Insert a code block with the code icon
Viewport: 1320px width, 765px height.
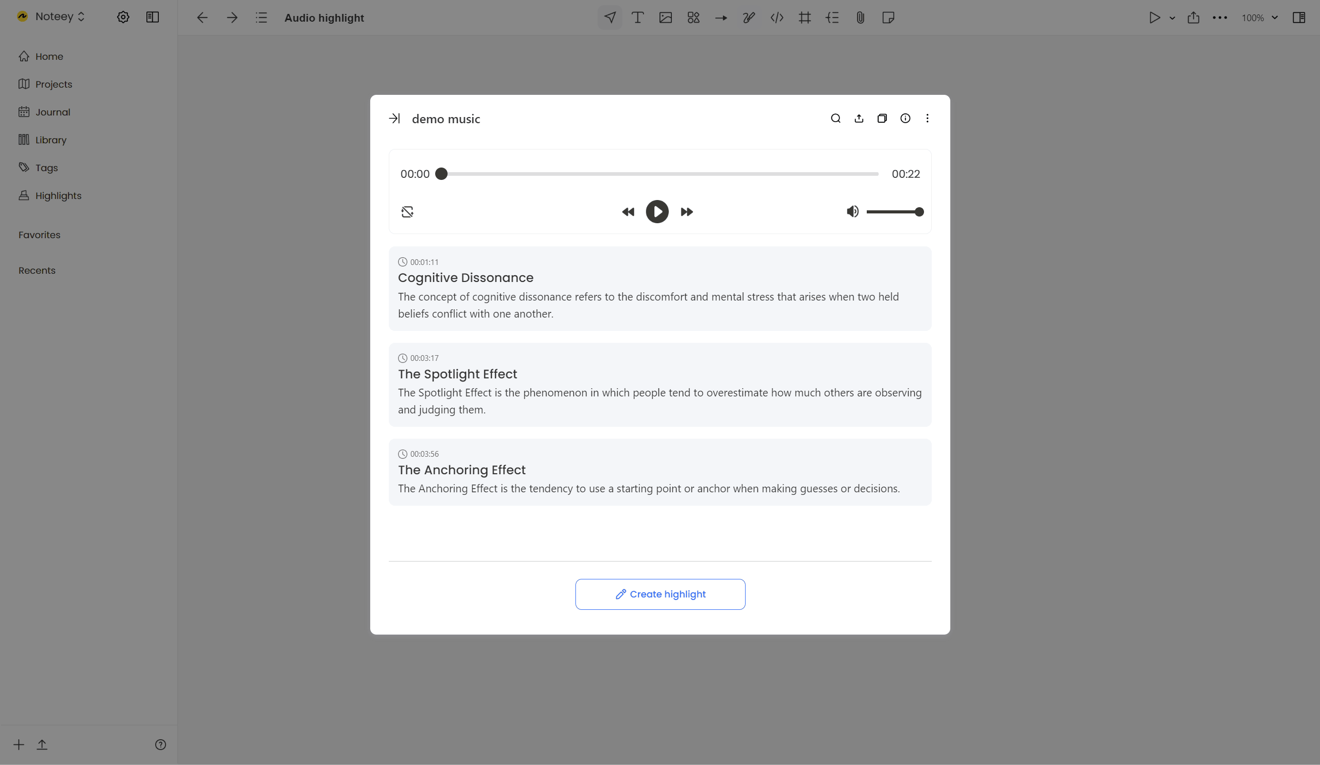(x=777, y=18)
